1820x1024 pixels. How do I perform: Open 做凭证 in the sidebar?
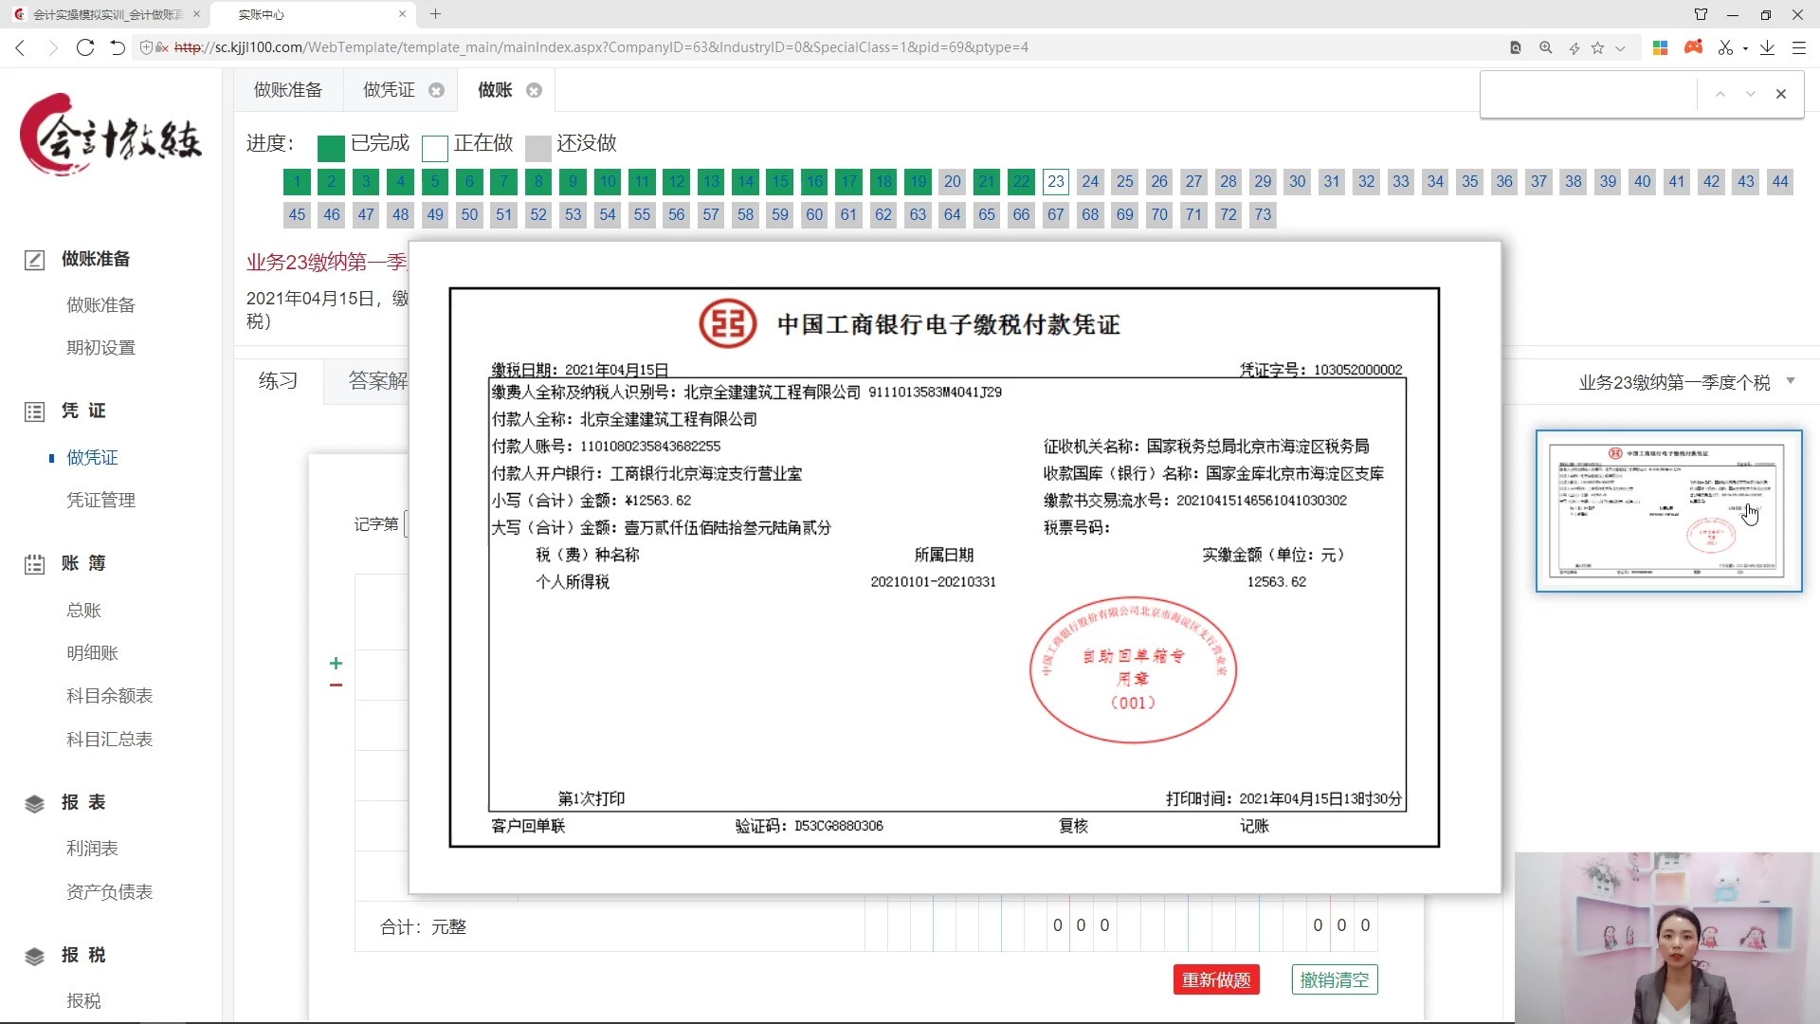coord(92,458)
